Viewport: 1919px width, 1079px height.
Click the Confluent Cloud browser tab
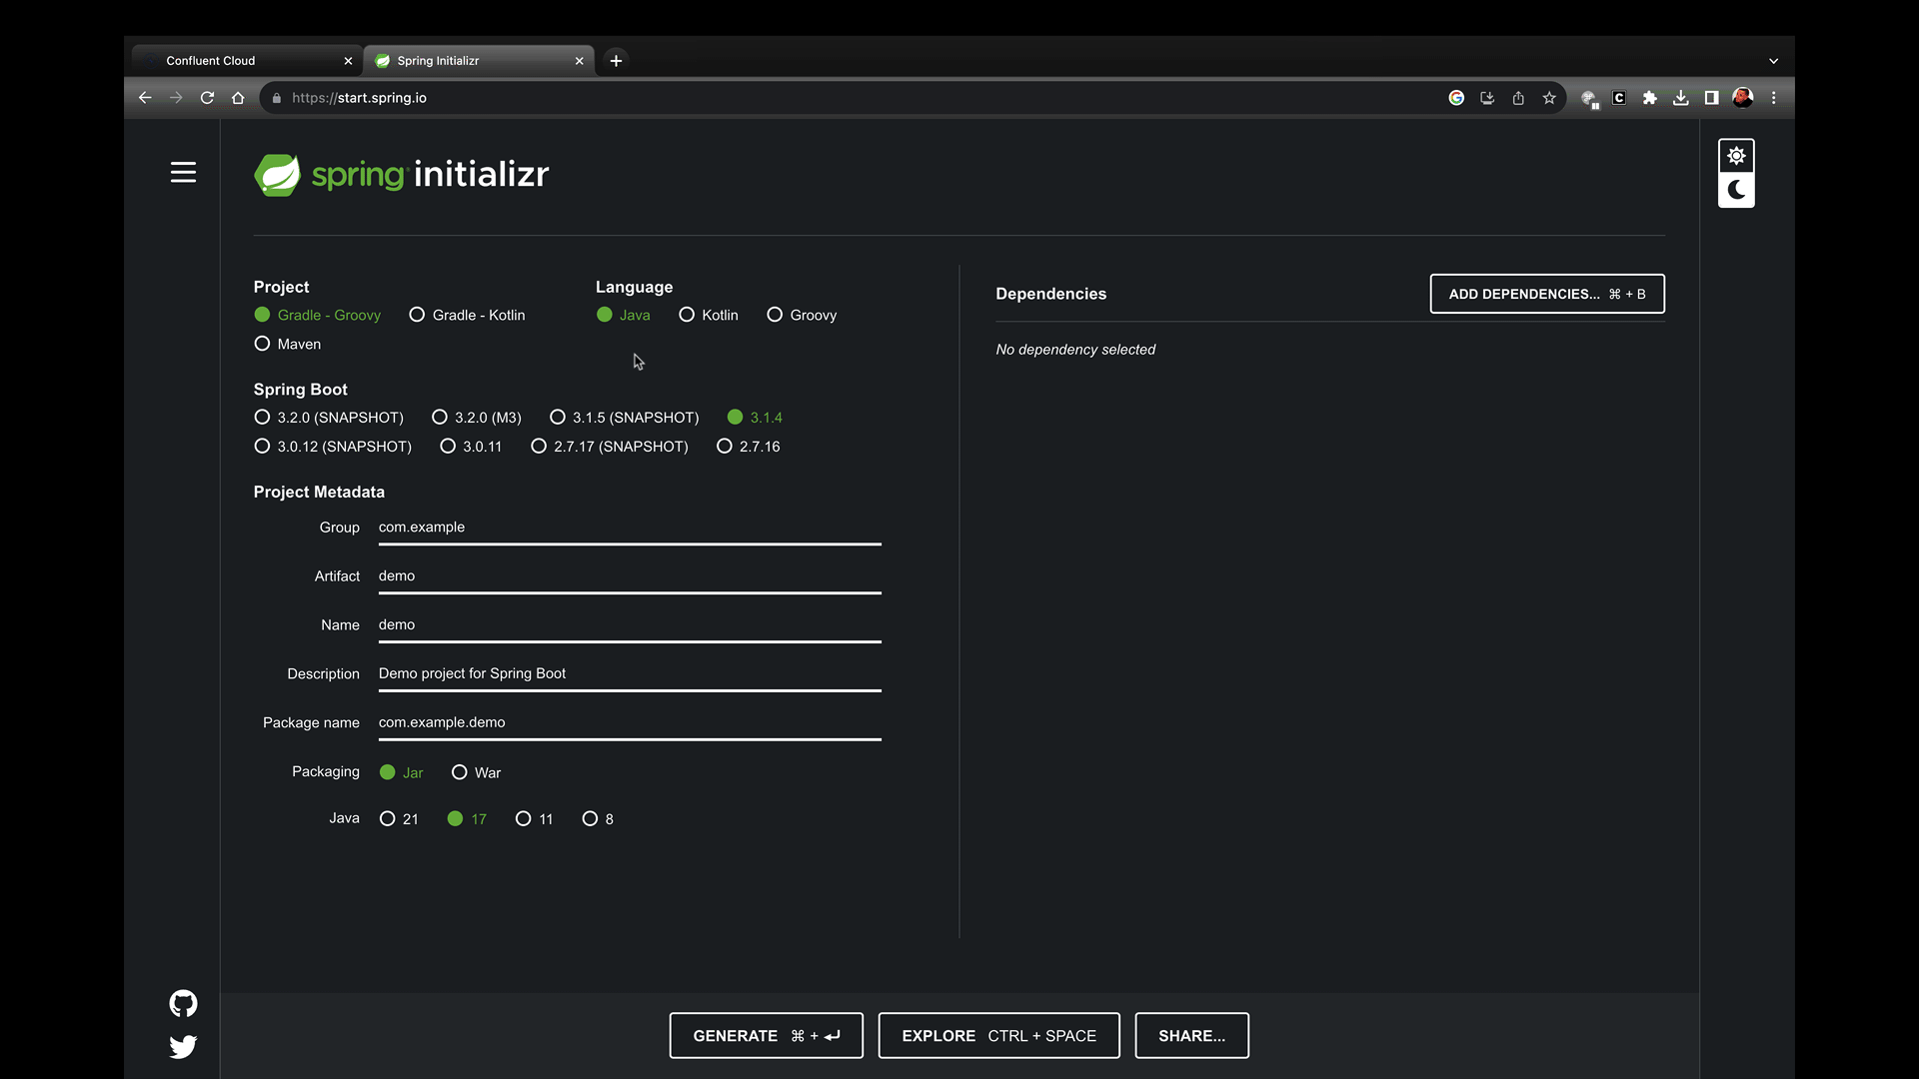pyautogui.click(x=245, y=59)
